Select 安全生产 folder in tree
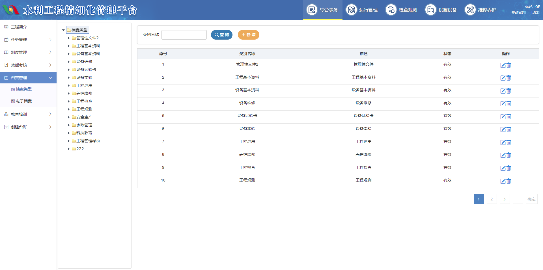This screenshot has height=270, width=543. (84, 117)
